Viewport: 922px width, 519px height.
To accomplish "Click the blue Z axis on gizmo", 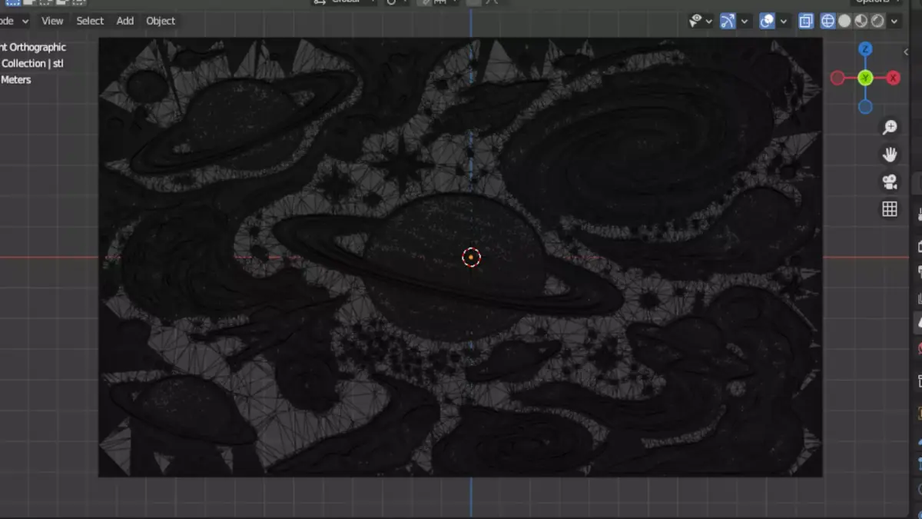I will click(865, 49).
